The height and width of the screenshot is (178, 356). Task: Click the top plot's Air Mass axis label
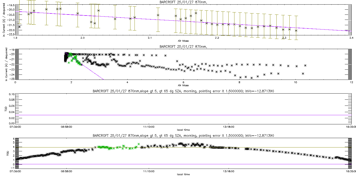pyautogui.click(x=183, y=40)
